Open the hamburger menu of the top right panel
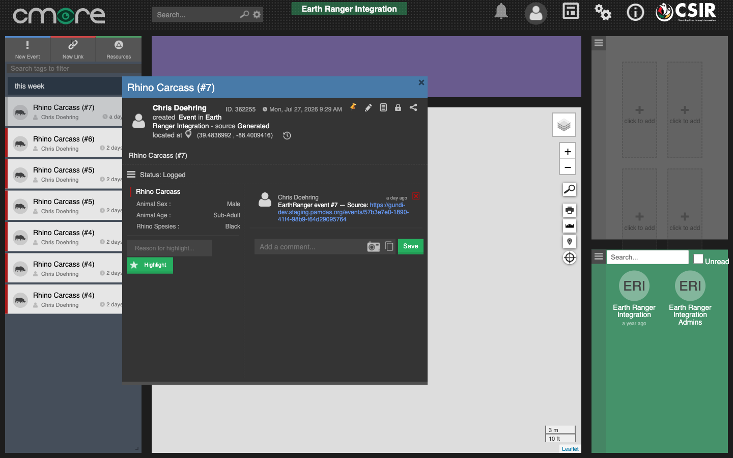The height and width of the screenshot is (458, 733). pyautogui.click(x=599, y=43)
